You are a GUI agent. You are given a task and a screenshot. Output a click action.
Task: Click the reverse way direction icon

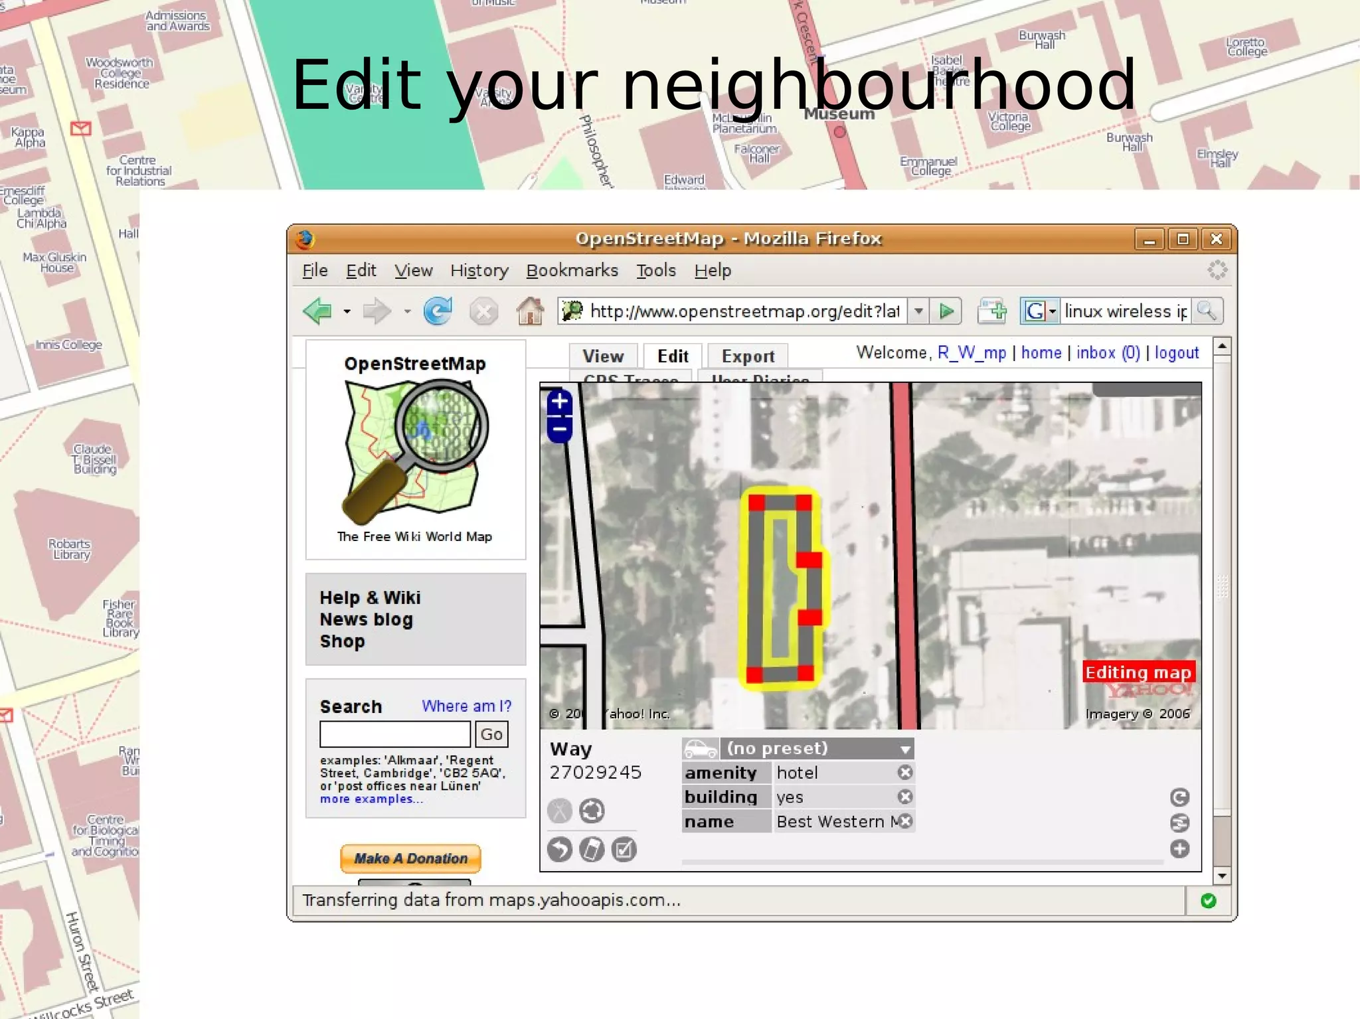point(592,811)
